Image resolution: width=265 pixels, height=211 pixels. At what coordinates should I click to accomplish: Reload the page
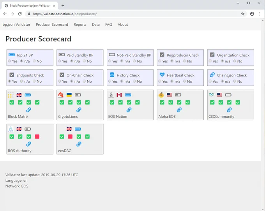click(20, 14)
